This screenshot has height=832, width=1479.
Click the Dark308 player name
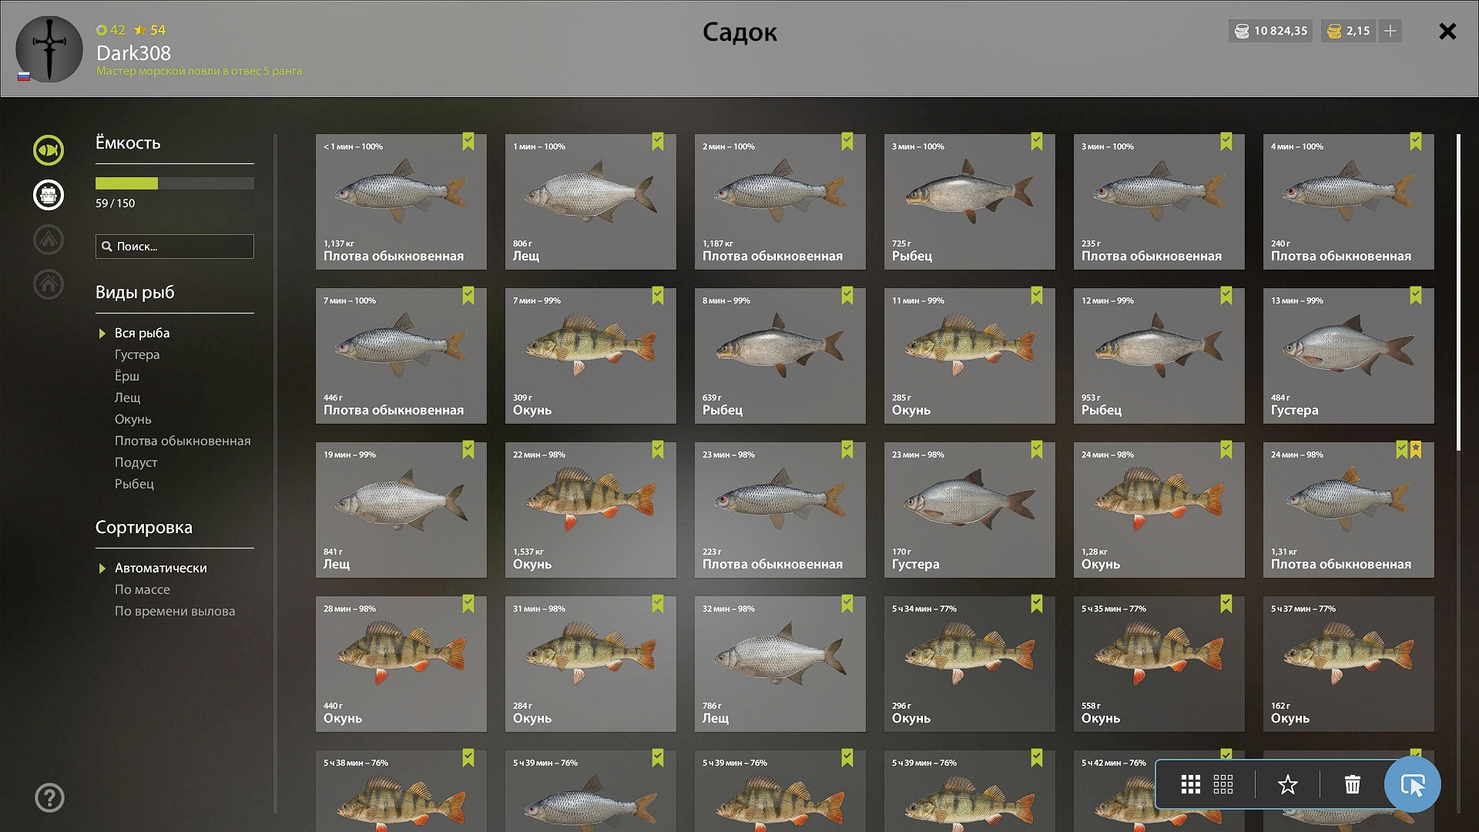[134, 53]
